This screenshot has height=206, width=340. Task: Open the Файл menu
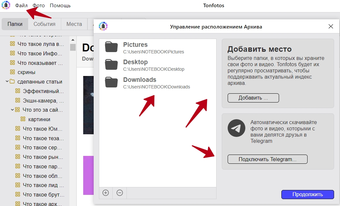[x=21, y=6]
